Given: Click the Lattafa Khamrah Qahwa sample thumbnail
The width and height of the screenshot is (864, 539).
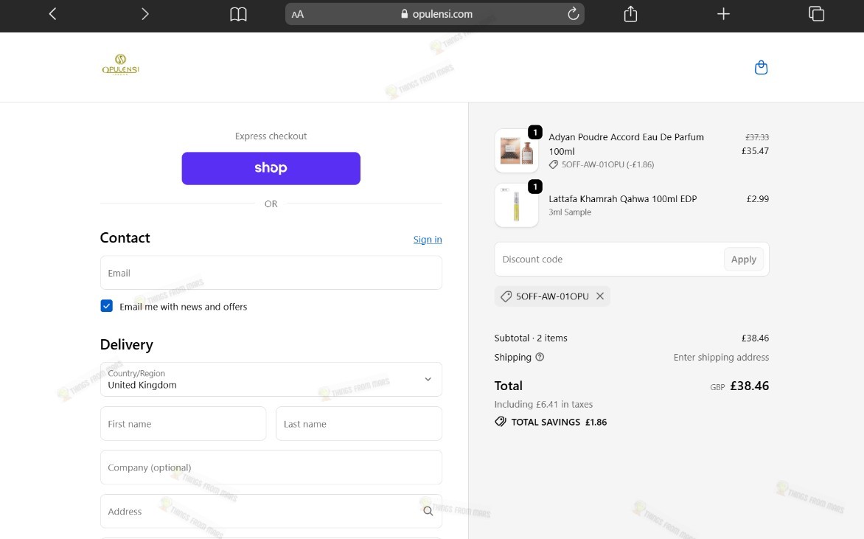Looking at the screenshot, I should point(516,205).
